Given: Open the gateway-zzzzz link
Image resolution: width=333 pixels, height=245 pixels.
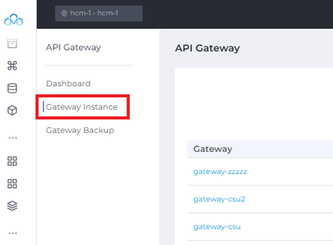Looking at the screenshot, I should [x=220, y=171].
